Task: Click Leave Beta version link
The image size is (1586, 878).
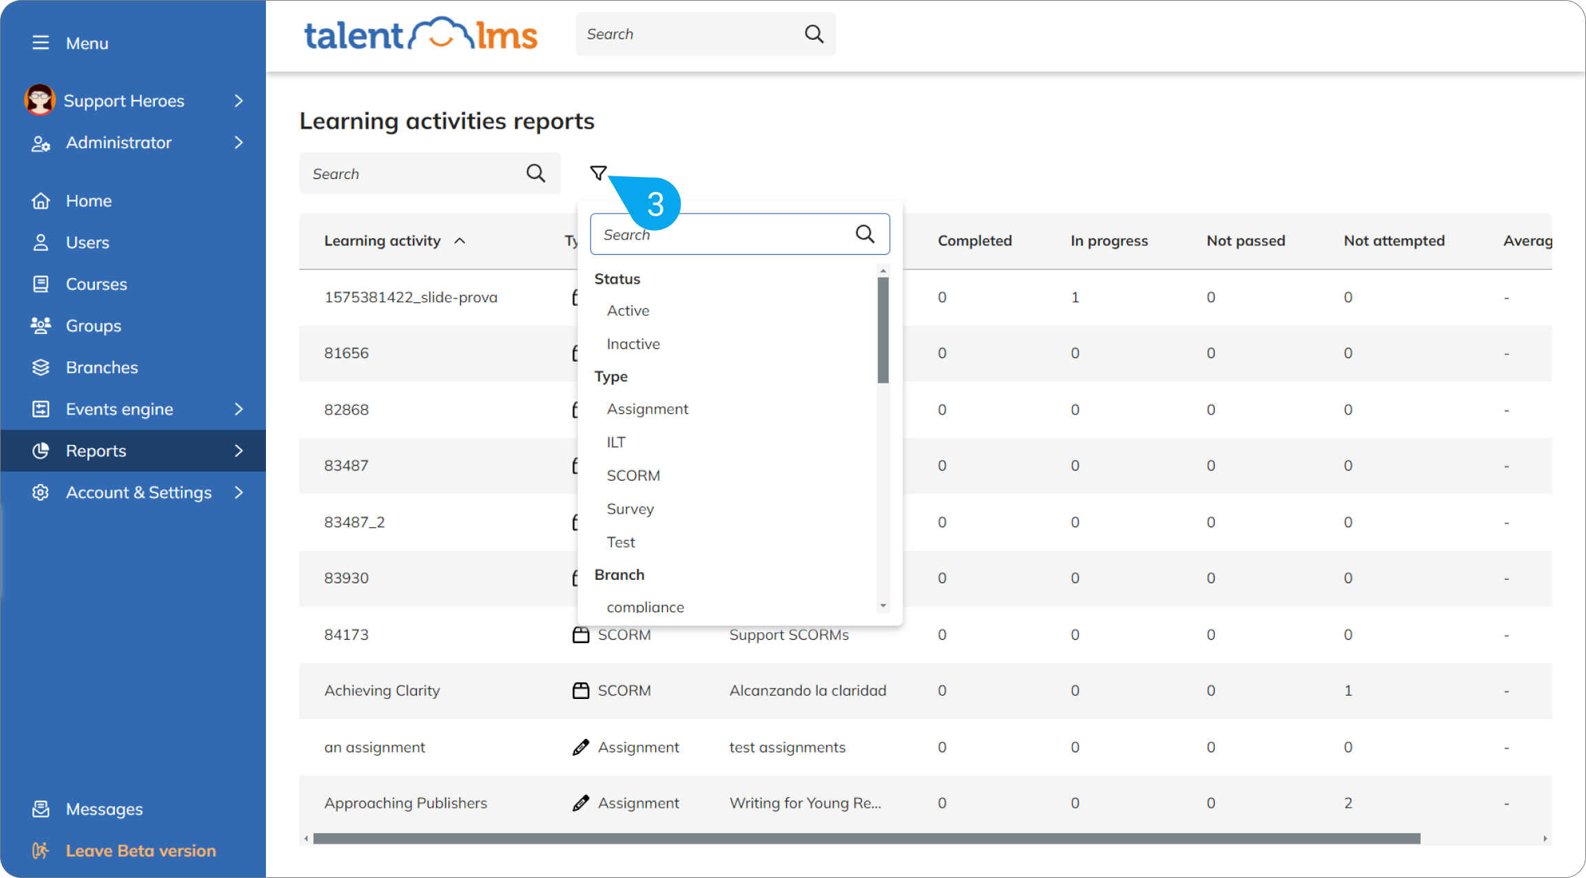Action: pyautogui.click(x=141, y=851)
